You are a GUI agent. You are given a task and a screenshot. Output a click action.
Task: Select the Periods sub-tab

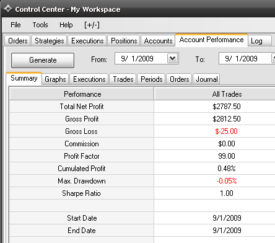(152, 79)
